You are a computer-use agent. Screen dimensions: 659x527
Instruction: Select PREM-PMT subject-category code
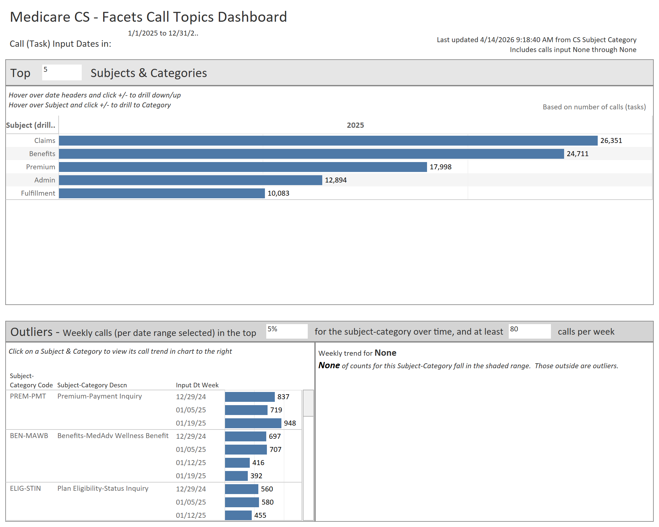click(x=28, y=396)
